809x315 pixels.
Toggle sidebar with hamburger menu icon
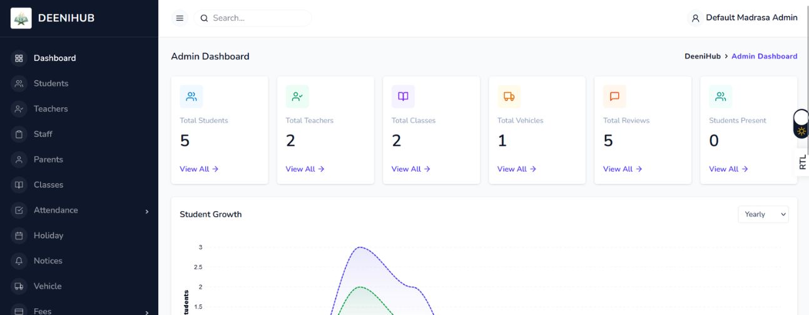coord(180,18)
